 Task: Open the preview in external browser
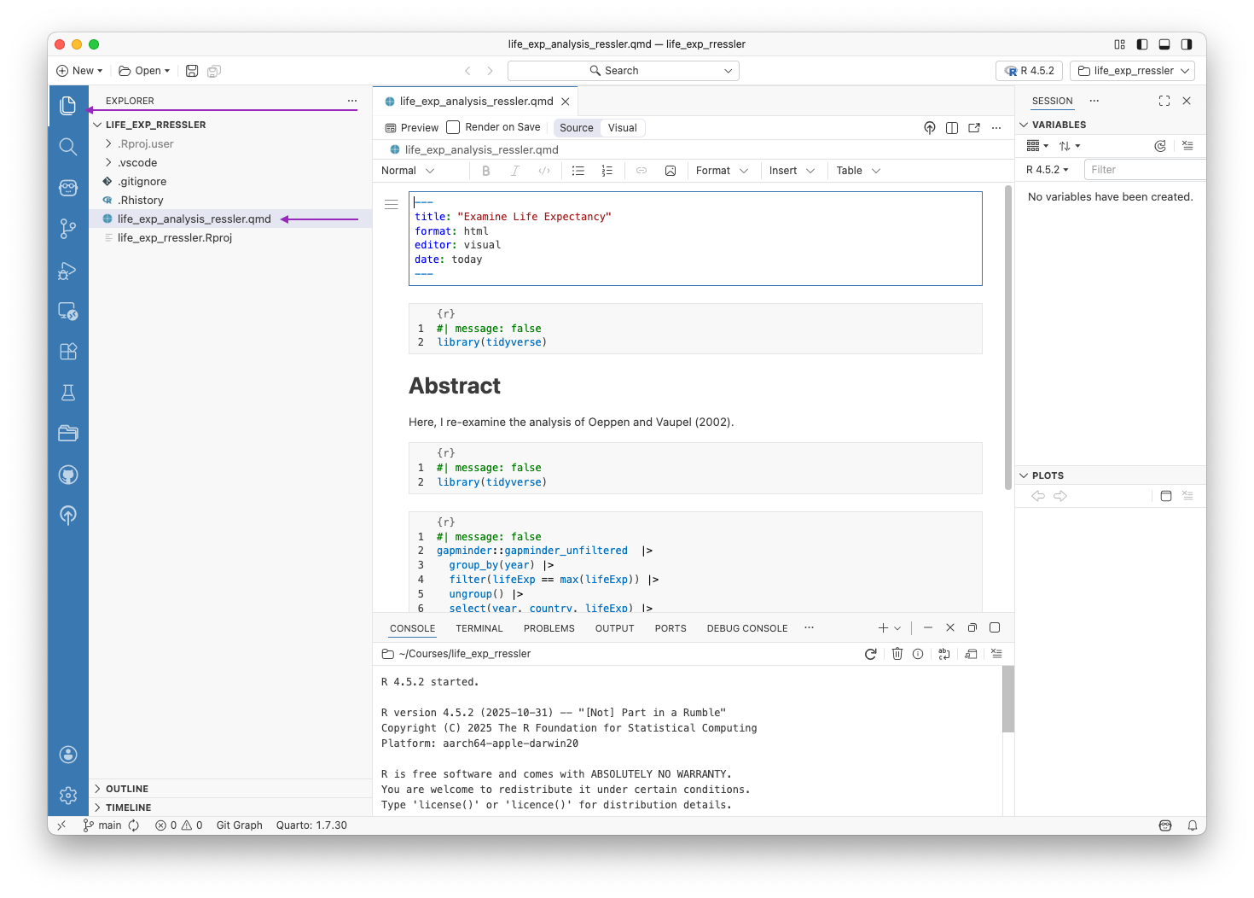tap(974, 127)
